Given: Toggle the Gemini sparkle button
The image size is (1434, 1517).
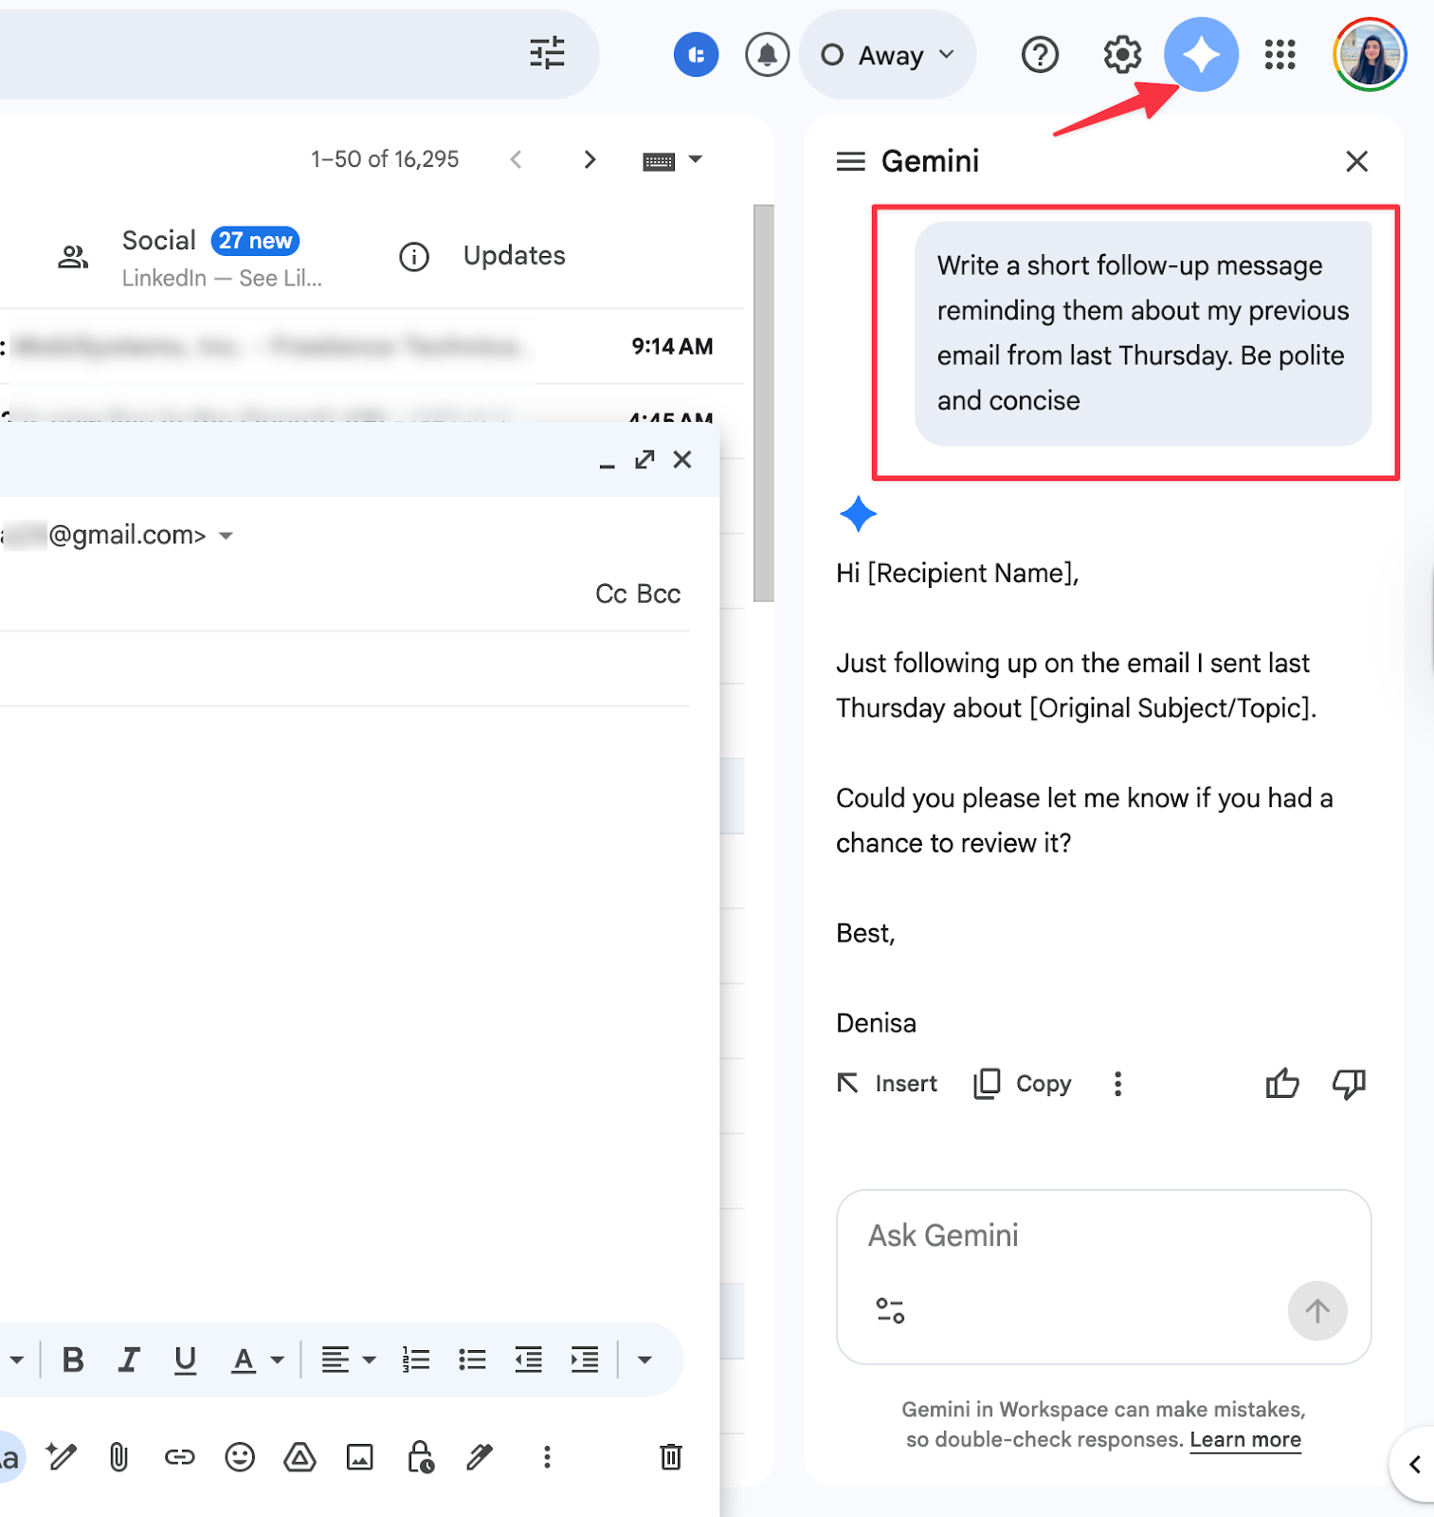Looking at the screenshot, I should [x=1201, y=54].
